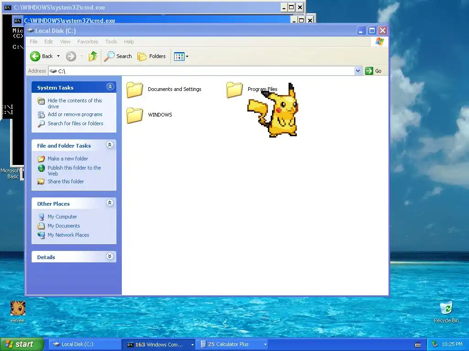This screenshot has height=351, width=469.
Task: Open My Documents from Other Places
Action: click(64, 226)
